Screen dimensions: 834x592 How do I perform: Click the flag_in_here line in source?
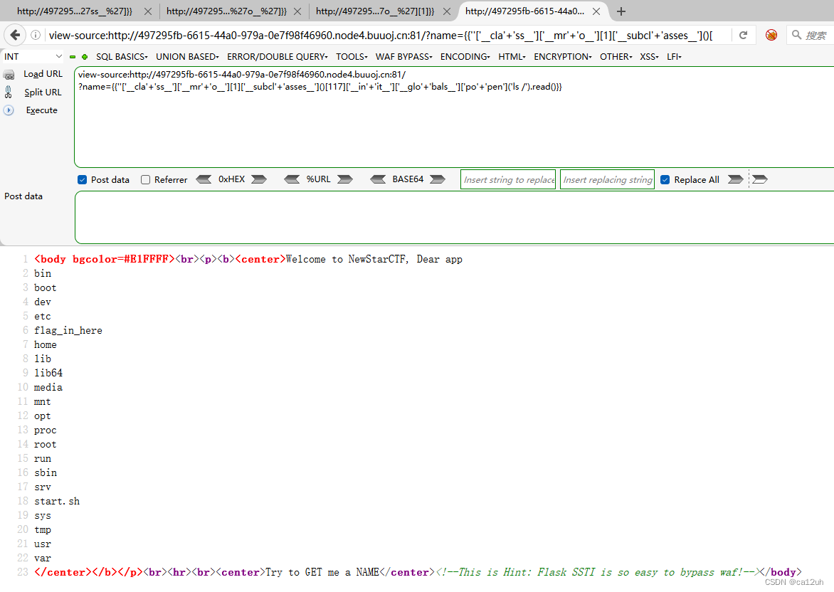68,330
